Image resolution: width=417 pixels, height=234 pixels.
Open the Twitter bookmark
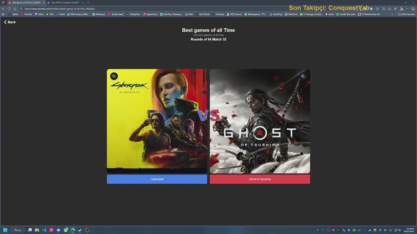pos(13,14)
